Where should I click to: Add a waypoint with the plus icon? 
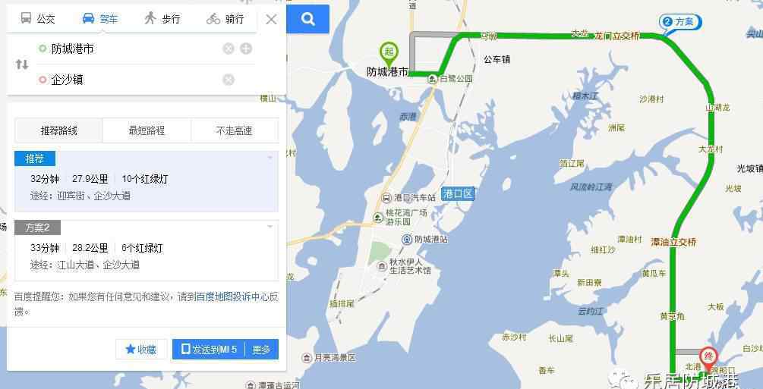click(246, 49)
